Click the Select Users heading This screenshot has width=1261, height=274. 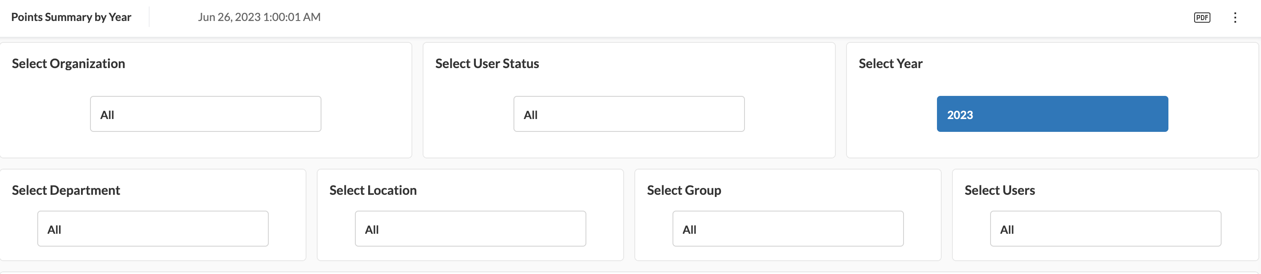pyautogui.click(x=1000, y=191)
